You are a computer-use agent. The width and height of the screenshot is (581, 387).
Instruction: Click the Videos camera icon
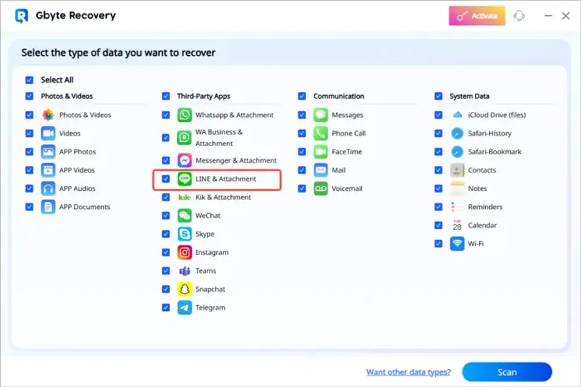click(48, 133)
